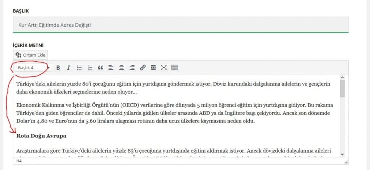
Task: Click the paragraph starting Türkiye'deki ailelerin yüzde 80'i
Action: pos(173,88)
